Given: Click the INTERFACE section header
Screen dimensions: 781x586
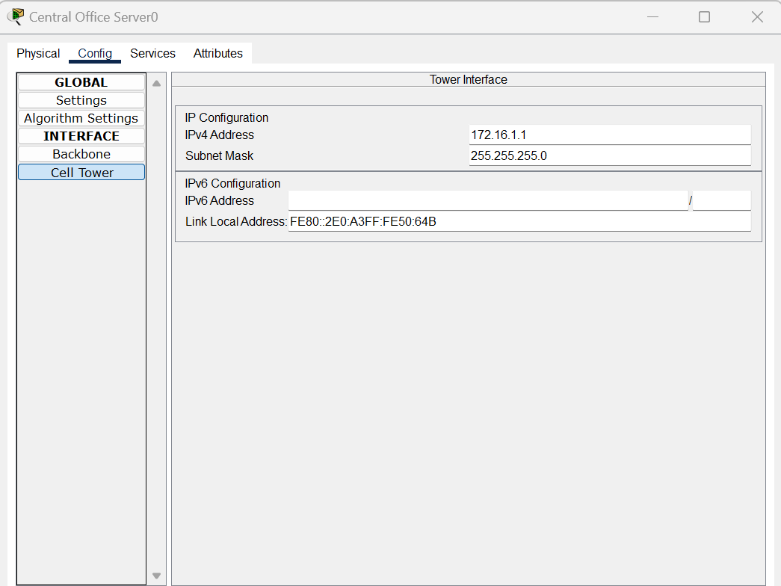Looking at the screenshot, I should 81,136.
